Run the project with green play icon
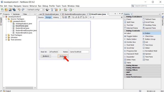Viewport: 164px width, 92px height. [x=60, y=10]
